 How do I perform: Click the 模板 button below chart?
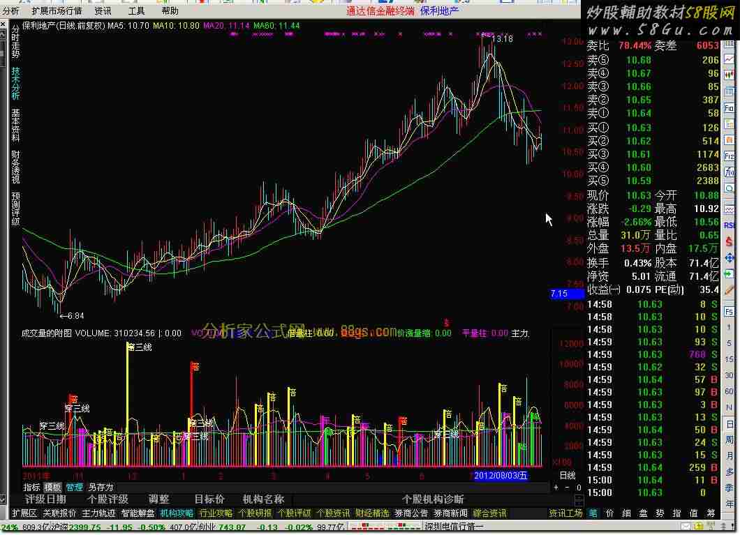53,488
